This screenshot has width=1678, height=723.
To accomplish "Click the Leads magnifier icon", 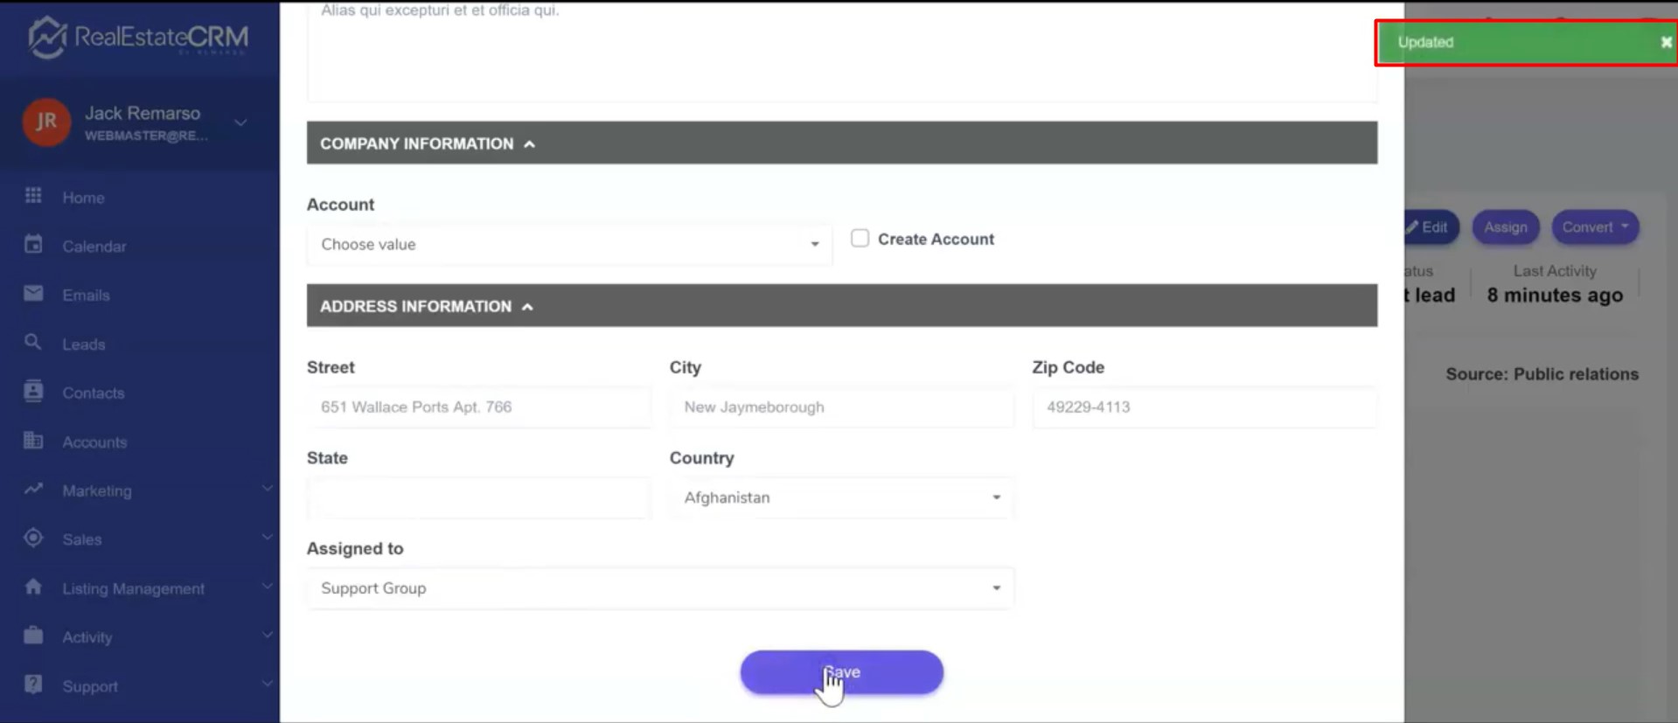I will click(x=33, y=343).
